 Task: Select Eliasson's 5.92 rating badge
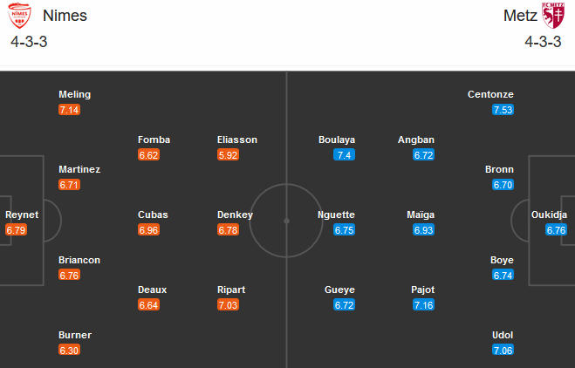[x=228, y=155]
